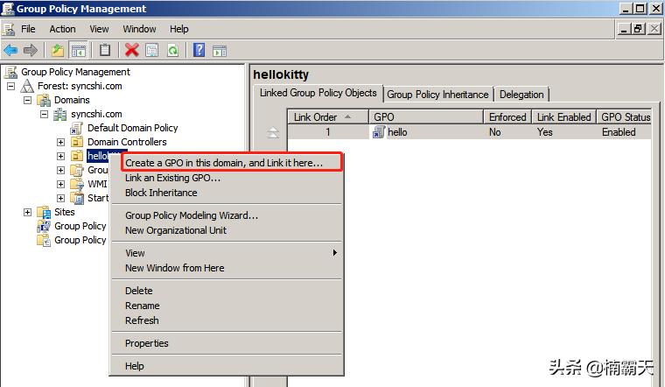The height and width of the screenshot is (387, 665).
Task: Open the View submenu arrow
Action: coord(334,253)
